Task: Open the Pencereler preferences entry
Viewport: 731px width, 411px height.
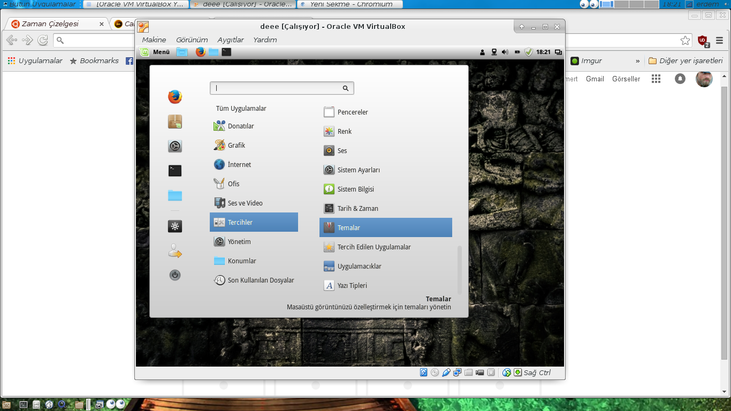Action: tap(386, 112)
